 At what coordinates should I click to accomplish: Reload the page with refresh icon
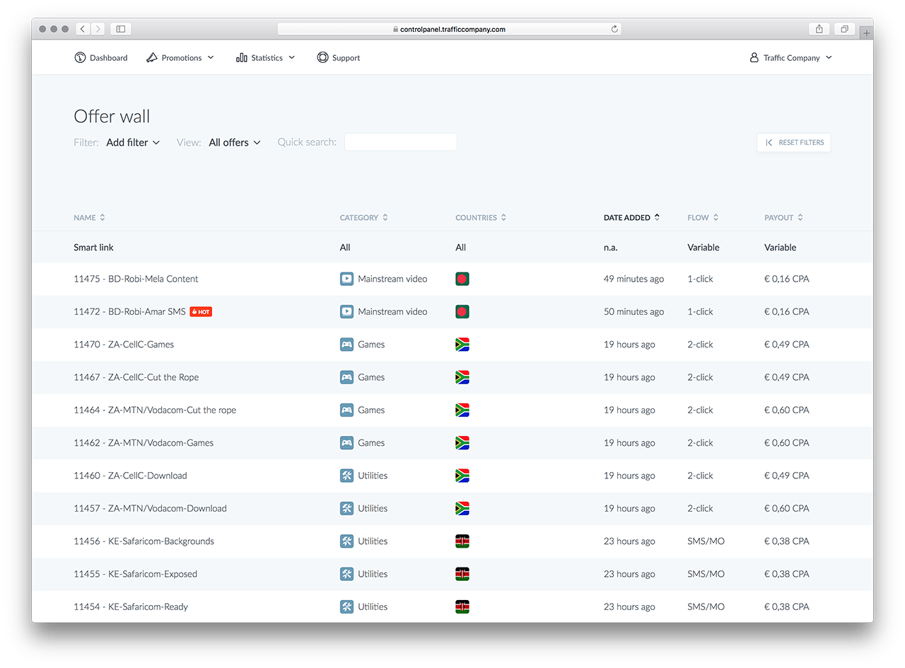tap(614, 29)
